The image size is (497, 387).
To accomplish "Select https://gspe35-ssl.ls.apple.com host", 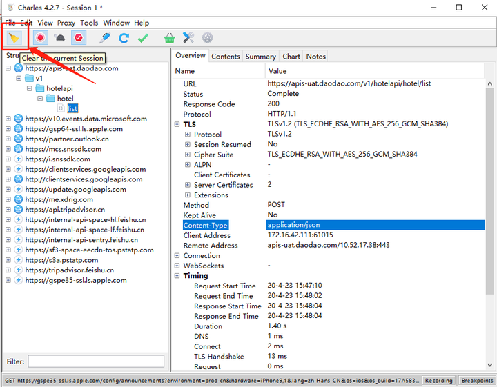I will tap(76, 281).
